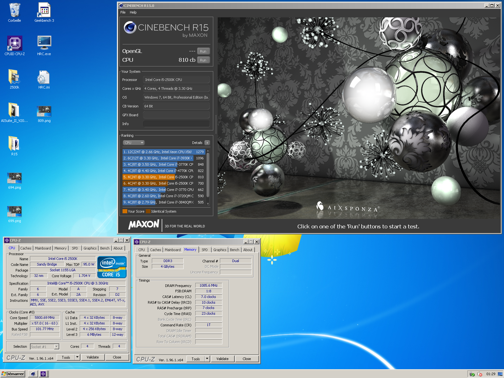The width and height of the screenshot is (504, 378).
Task: Click the Info input field in Your System
Action: pos(176,124)
